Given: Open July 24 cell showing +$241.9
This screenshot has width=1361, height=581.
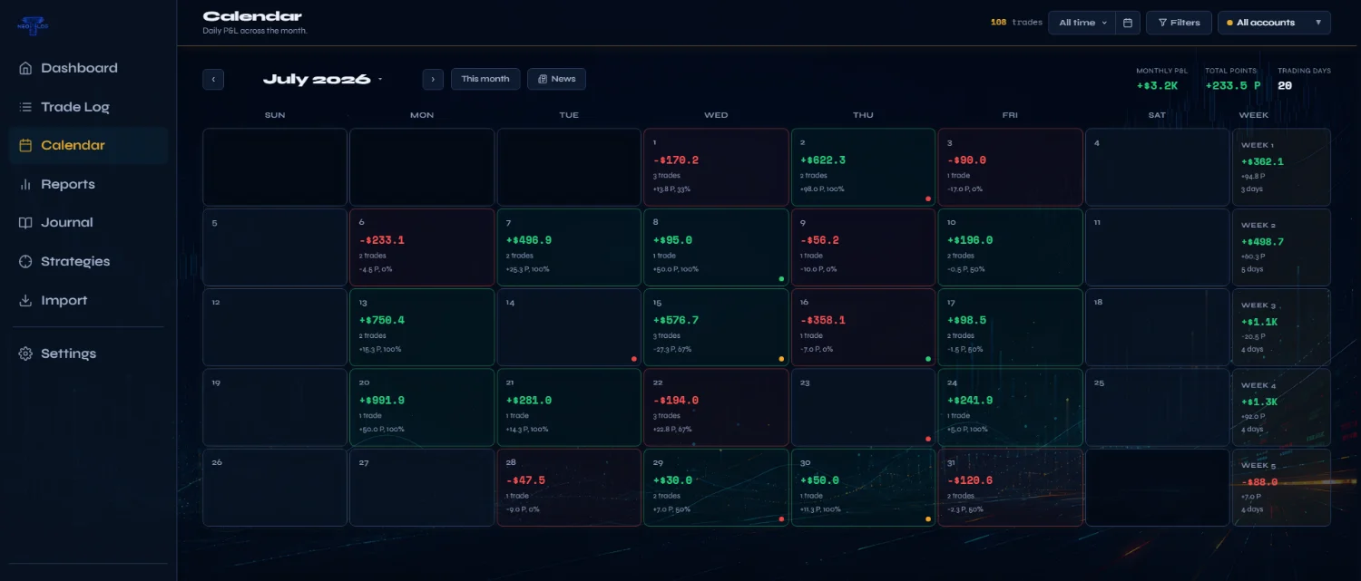Looking at the screenshot, I should coord(1010,407).
